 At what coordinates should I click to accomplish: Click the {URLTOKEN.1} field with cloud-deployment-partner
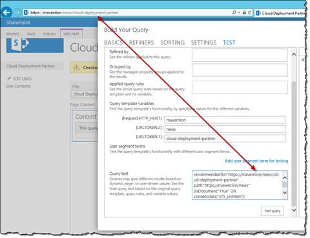coord(225,139)
